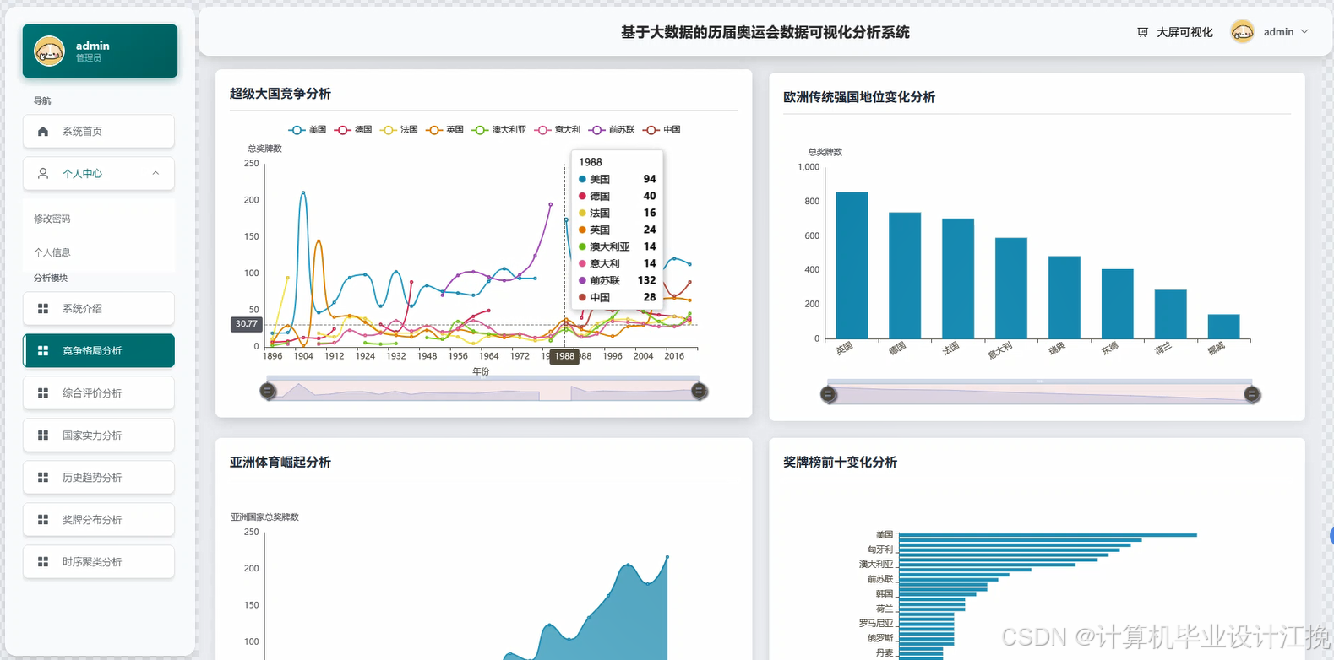Click the top-right admin avatar

click(x=1242, y=32)
